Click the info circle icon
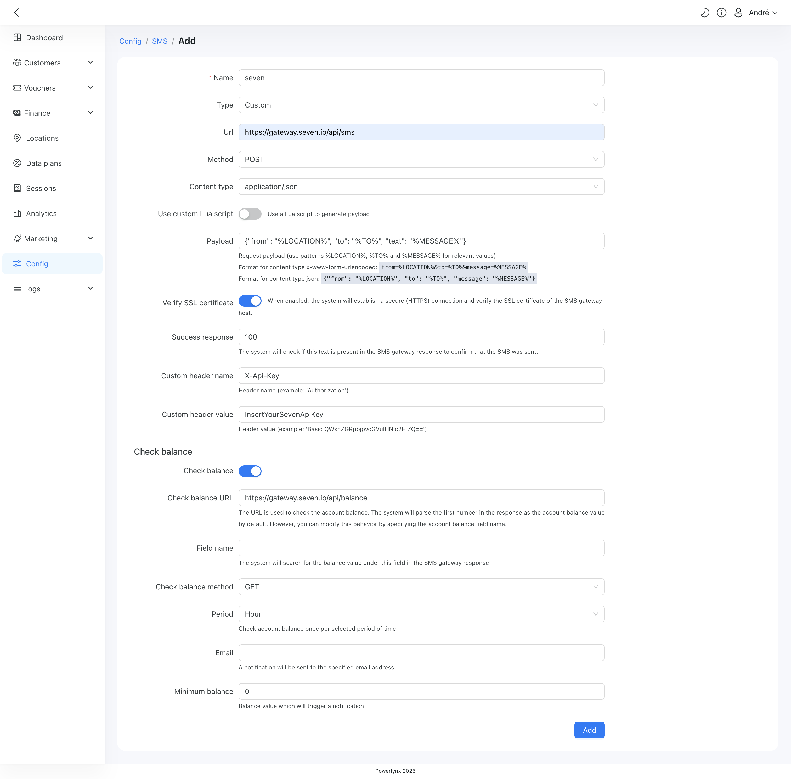Viewport: 791px width, 779px height. (721, 13)
